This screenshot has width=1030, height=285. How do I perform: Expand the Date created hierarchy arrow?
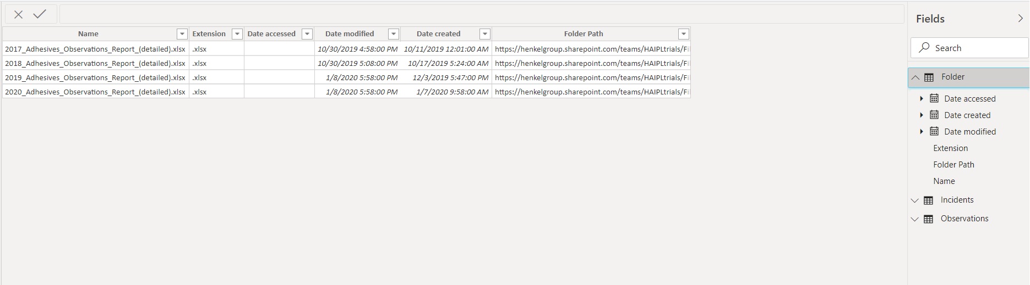[x=922, y=115]
